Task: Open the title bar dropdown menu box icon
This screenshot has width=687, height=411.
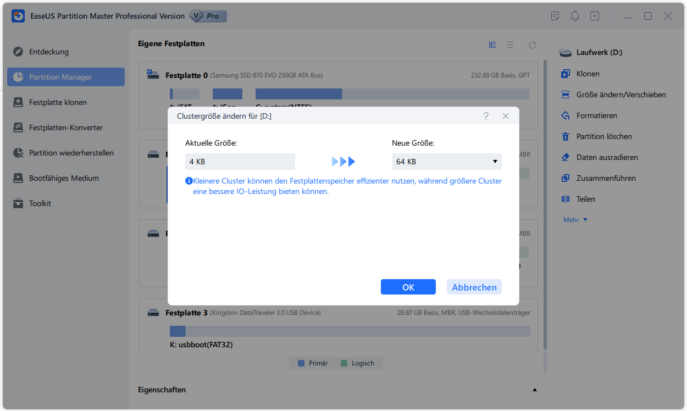Action: [595, 16]
